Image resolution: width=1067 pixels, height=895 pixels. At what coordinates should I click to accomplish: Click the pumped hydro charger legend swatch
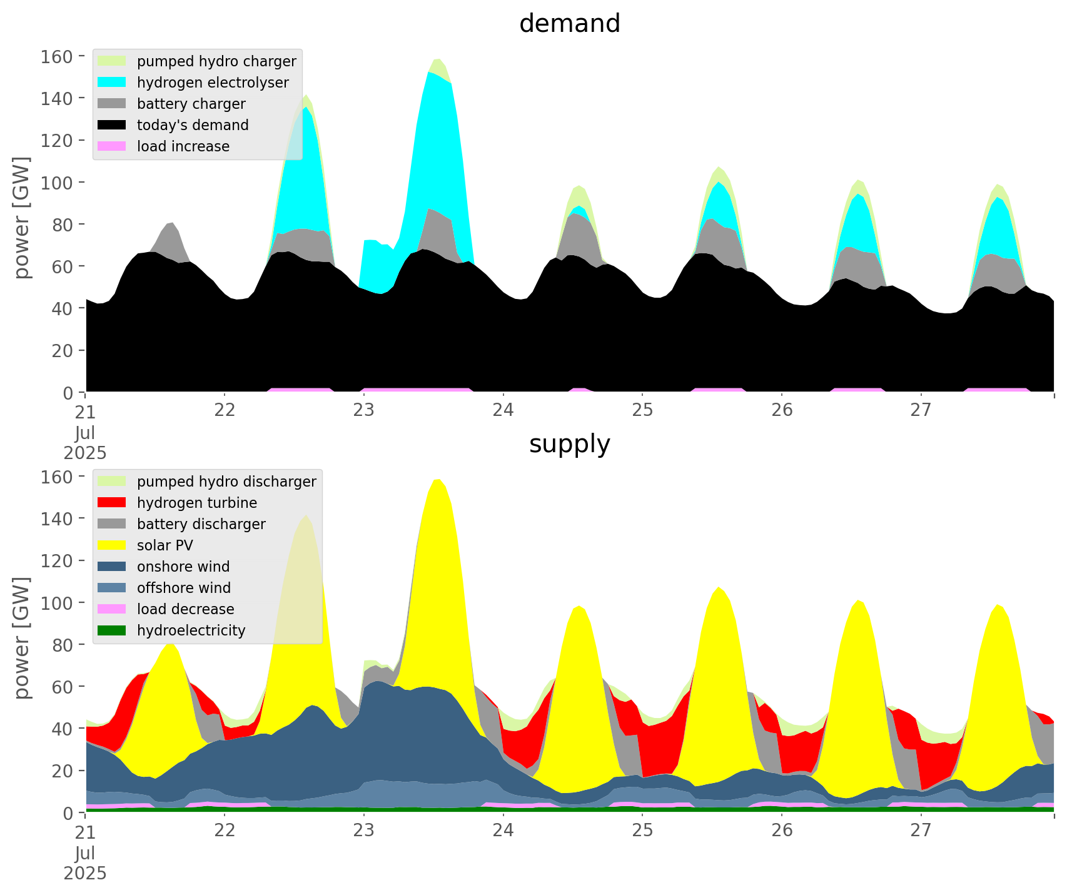112,61
